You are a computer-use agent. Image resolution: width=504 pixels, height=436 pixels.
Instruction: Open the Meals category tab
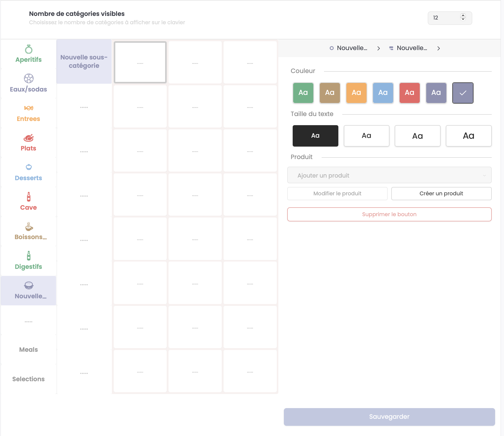(x=28, y=349)
